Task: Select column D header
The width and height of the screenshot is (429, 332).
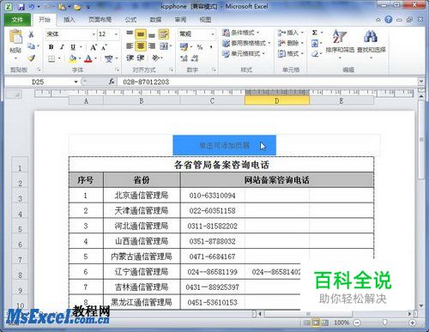Action: (277, 101)
